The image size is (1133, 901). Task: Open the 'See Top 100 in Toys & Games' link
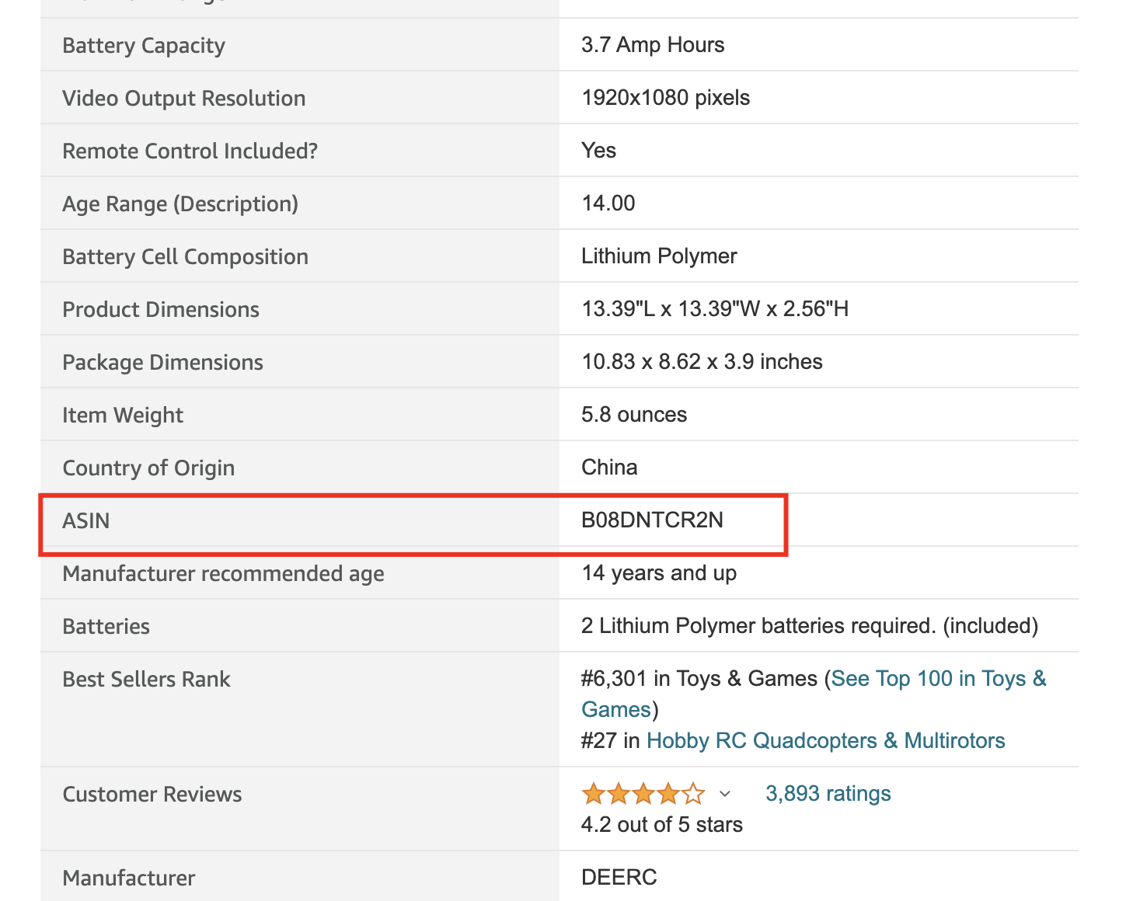coord(939,679)
